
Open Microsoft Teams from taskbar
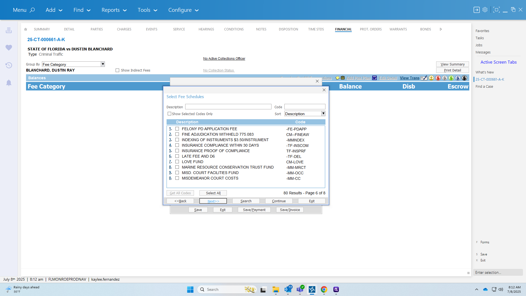(300, 289)
